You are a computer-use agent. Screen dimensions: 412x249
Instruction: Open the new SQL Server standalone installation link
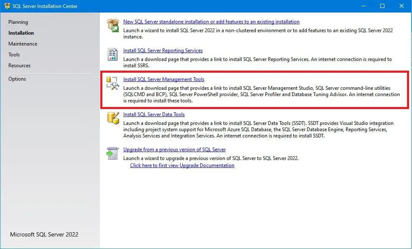(x=211, y=21)
